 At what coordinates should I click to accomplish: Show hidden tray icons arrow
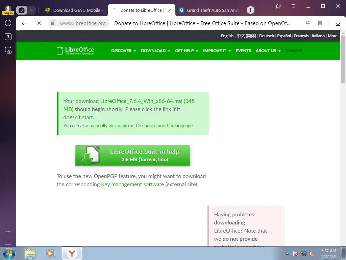(287, 254)
